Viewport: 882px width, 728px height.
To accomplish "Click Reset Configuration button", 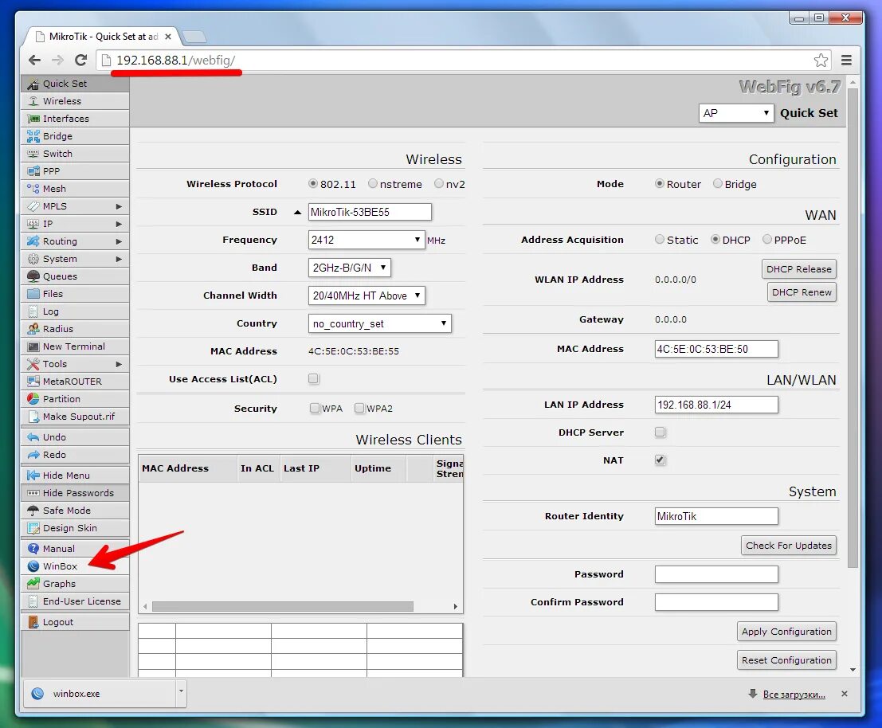I will 786,660.
